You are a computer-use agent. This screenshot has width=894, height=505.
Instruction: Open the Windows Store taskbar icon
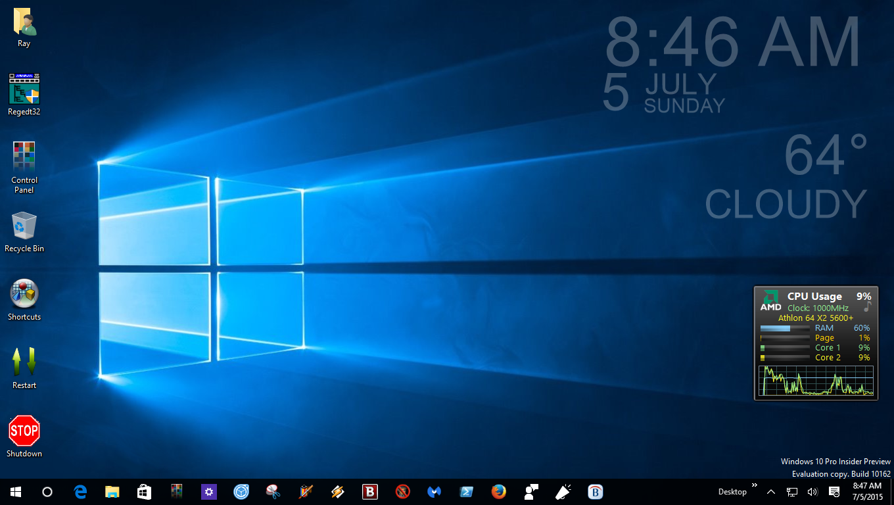145,491
